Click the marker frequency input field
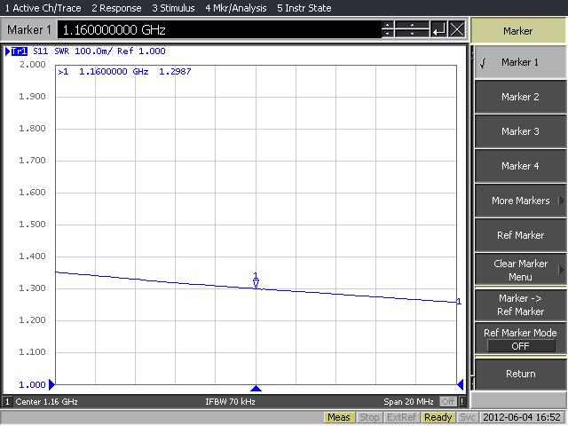 tap(218, 29)
